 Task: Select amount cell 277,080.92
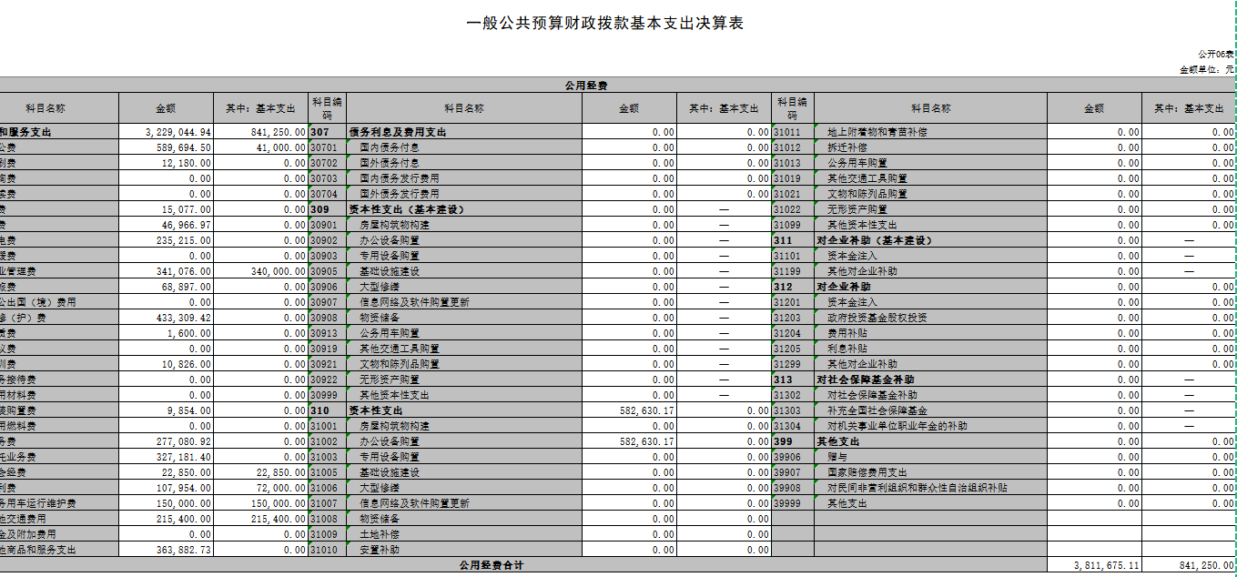(x=166, y=441)
